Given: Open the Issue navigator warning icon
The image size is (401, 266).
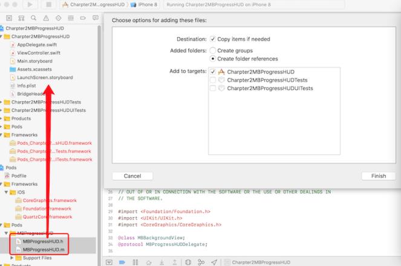Looking at the screenshot, I should tap(45, 18).
